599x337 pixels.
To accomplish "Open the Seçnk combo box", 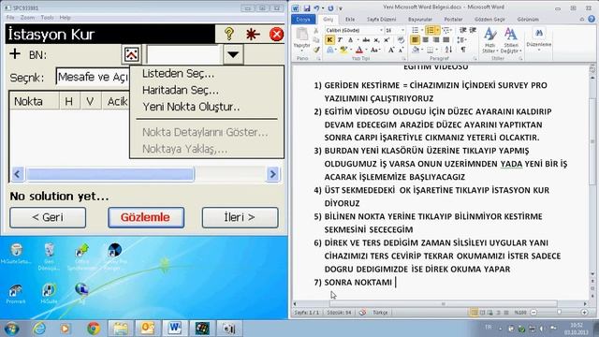I will [93, 77].
